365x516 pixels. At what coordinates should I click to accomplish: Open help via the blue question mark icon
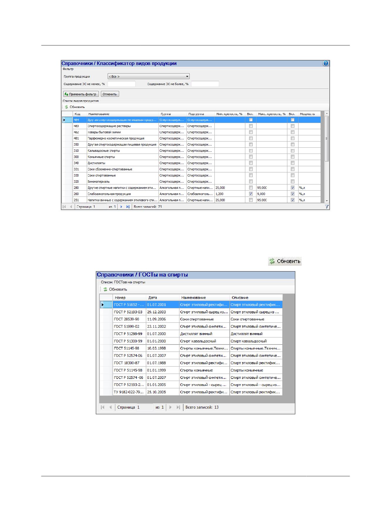[x=326, y=63]
